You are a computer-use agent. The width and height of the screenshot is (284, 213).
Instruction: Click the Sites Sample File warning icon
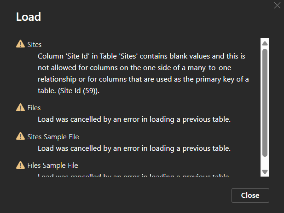click(x=20, y=136)
